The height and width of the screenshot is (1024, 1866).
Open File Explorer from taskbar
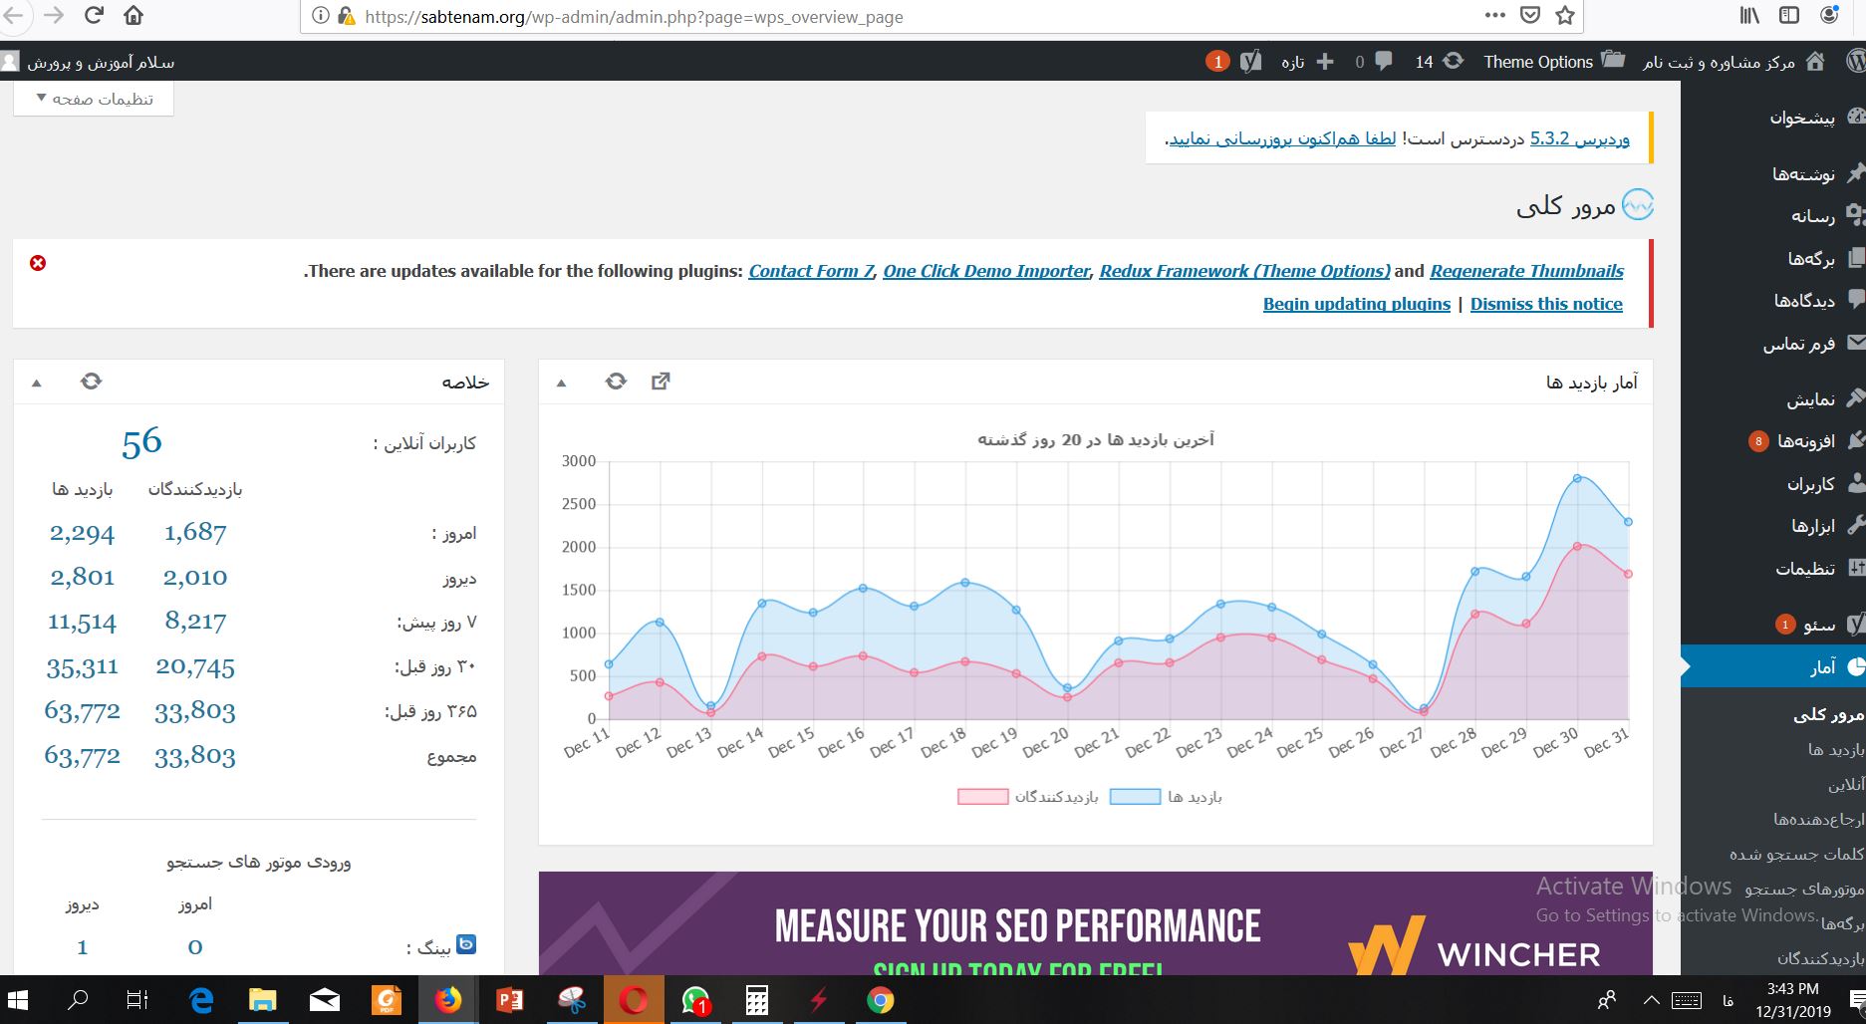262,1000
